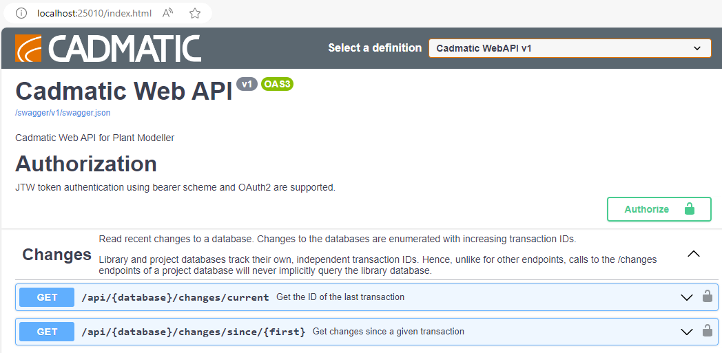The image size is (722, 353).
Task: Click the green lock inside Authorize button
Action: coord(688,209)
